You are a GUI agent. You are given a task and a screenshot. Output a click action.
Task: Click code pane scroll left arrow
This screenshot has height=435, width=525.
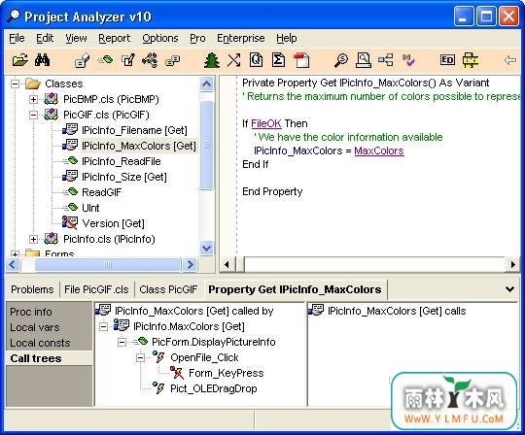[227, 264]
